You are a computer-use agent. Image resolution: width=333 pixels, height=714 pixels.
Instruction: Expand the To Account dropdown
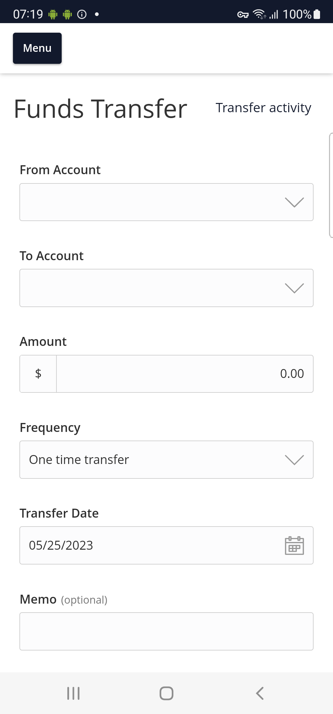pos(166,288)
